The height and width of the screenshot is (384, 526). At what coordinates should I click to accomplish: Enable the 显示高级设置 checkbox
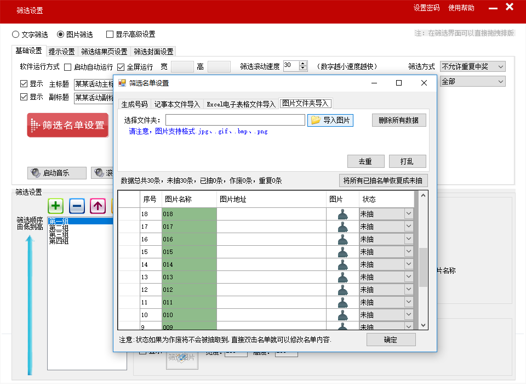[110, 34]
